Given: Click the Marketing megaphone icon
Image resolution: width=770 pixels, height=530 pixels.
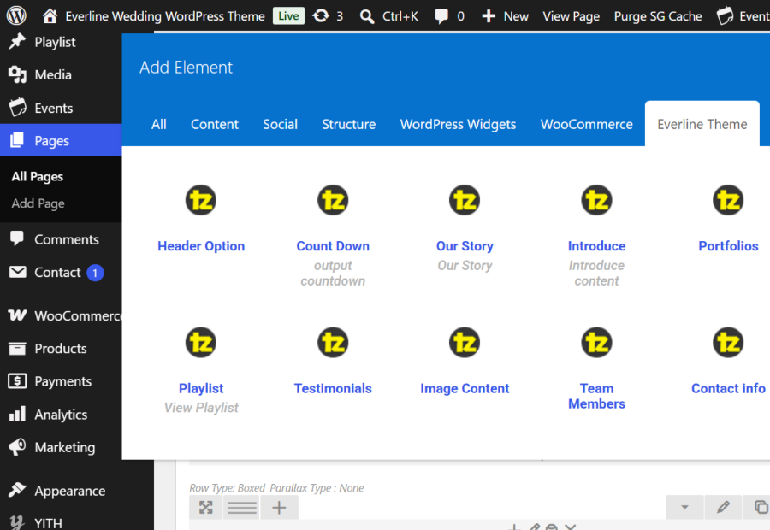Looking at the screenshot, I should [17, 447].
